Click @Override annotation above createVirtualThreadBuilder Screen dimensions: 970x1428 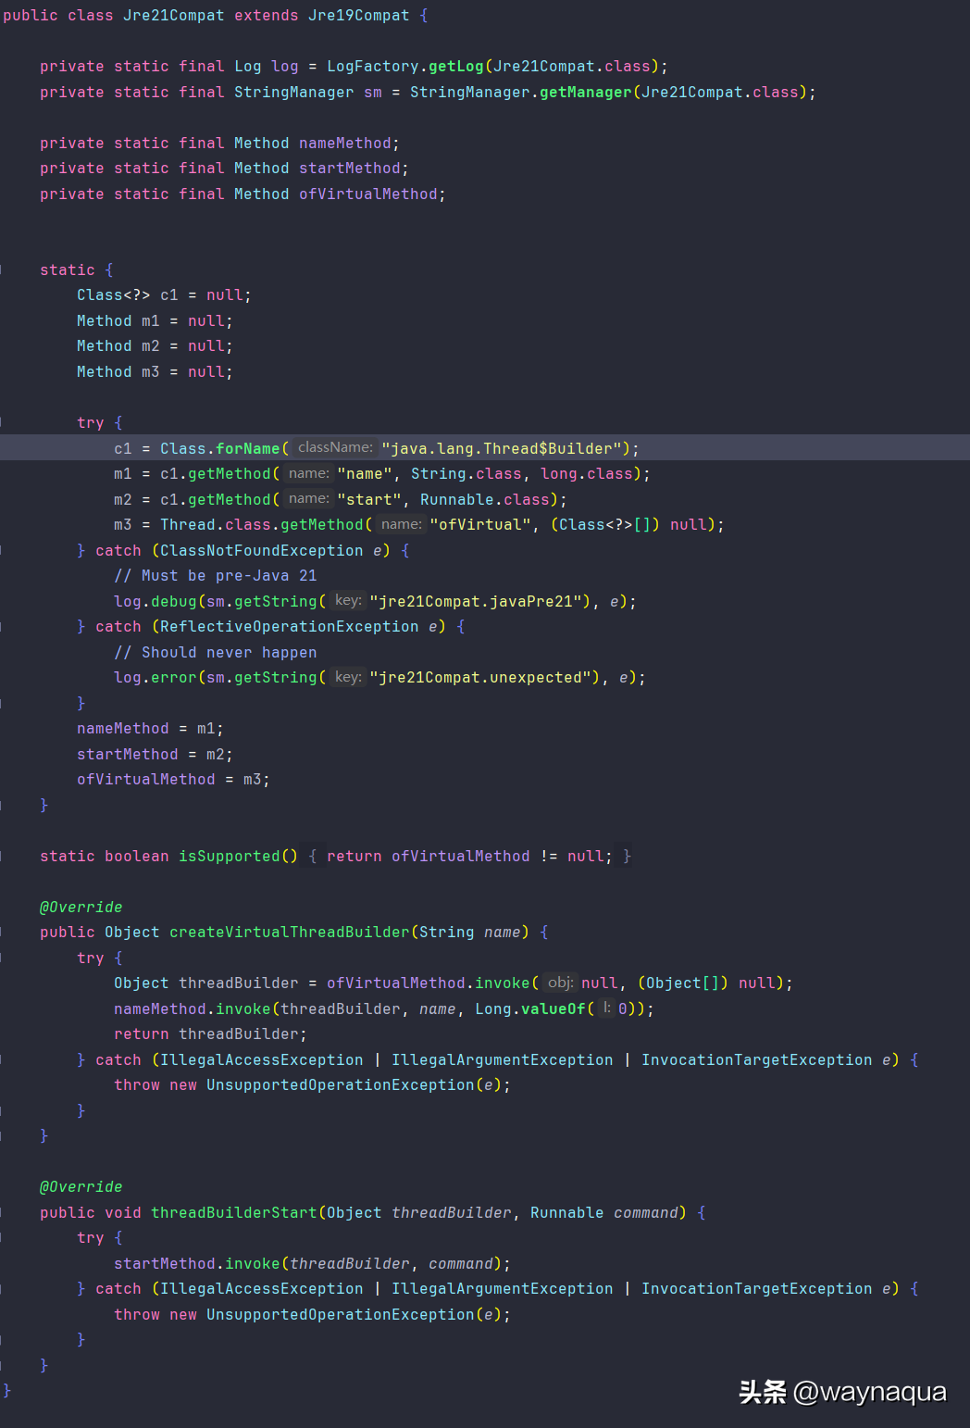(81, 908)
